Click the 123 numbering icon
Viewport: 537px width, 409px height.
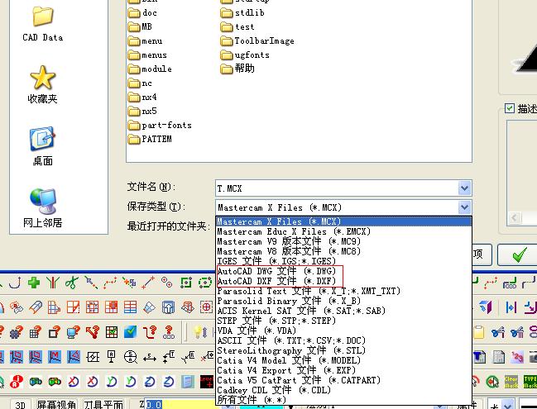click(517, 357)
